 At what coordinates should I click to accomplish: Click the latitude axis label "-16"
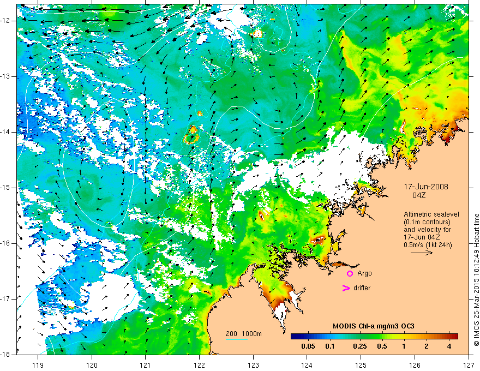6,243
